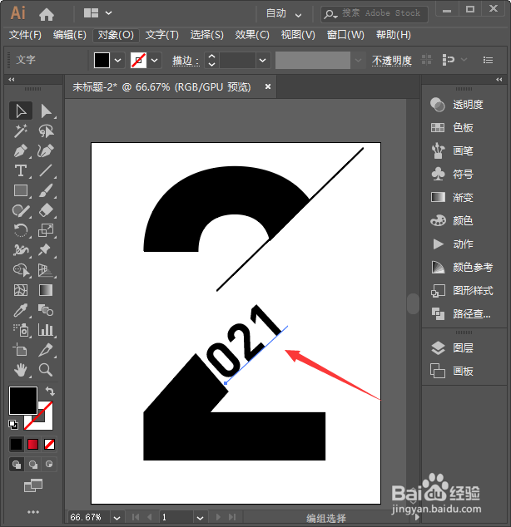Click stroke weight stepper arrows

coord(211,61)
